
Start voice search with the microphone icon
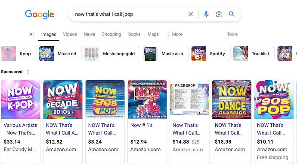coord(206,14)
